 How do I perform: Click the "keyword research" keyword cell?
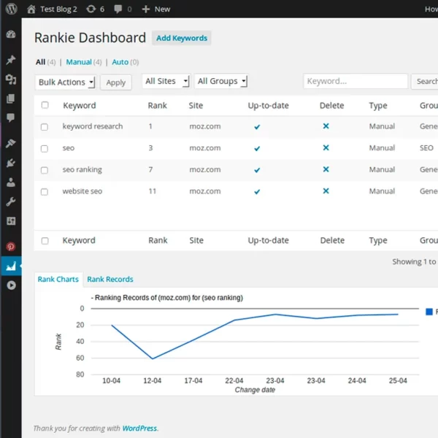[x=93, y=126]
